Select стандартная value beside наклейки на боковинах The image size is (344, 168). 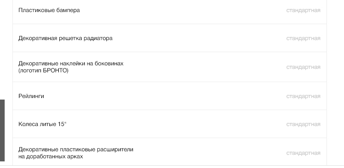[303, 67]
